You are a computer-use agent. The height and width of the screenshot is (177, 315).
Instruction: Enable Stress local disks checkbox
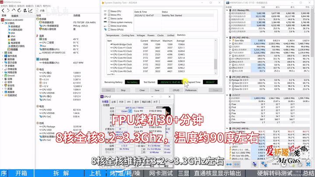coord(109,26)
